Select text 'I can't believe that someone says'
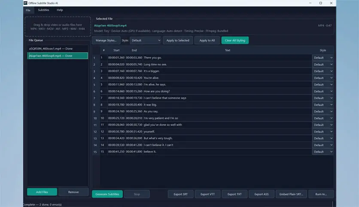Viewport: 359px width, 207px height. tap(165, 98)
